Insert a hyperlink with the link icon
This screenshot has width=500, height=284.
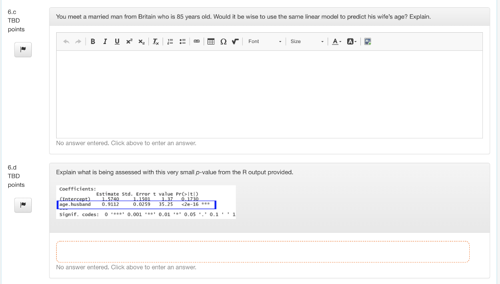pos(197,42)
